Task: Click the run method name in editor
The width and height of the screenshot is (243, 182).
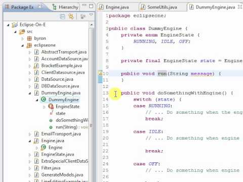Action: [162, 74]
